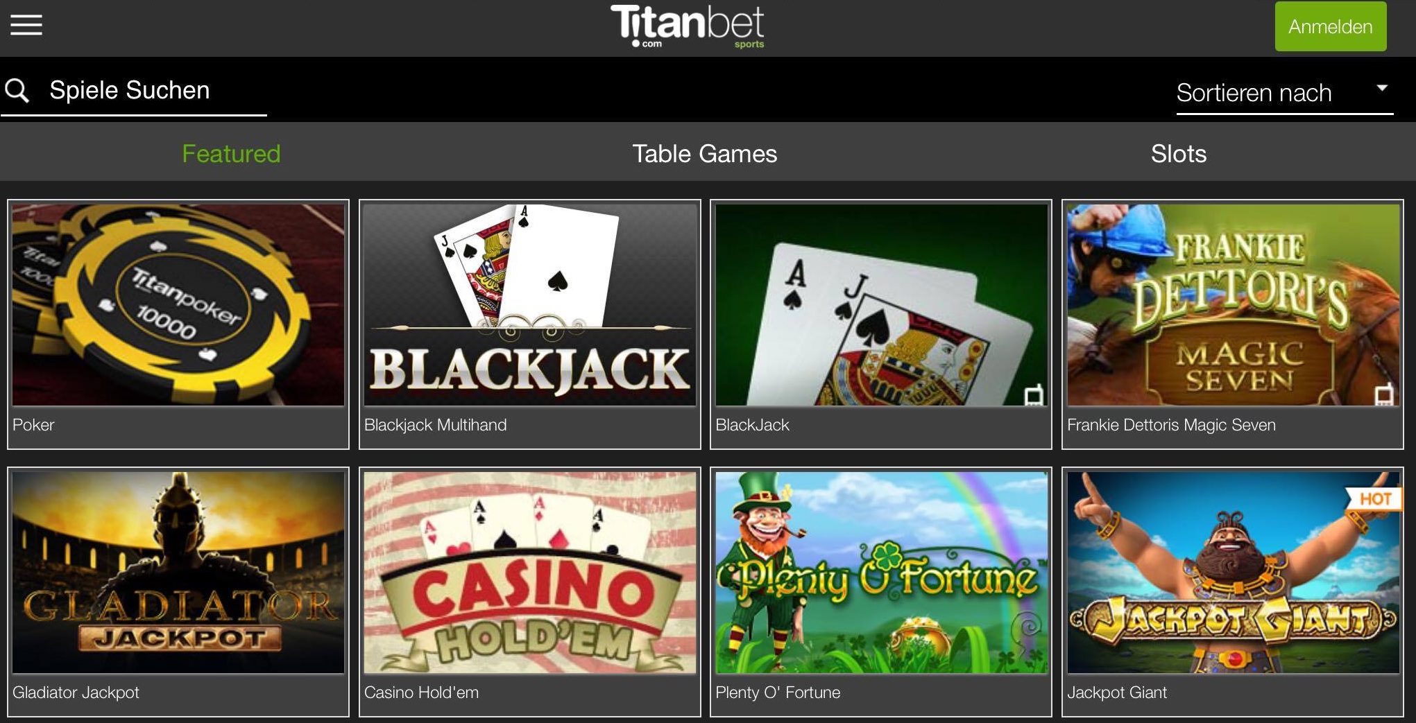Open the Gladiator Jackpot game
The width and height of the screenshot is (1416, 723).
click(178, 573)
